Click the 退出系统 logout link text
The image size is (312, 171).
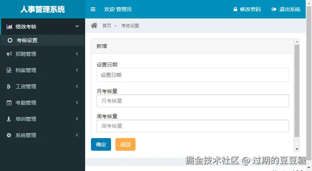point(290,9)
